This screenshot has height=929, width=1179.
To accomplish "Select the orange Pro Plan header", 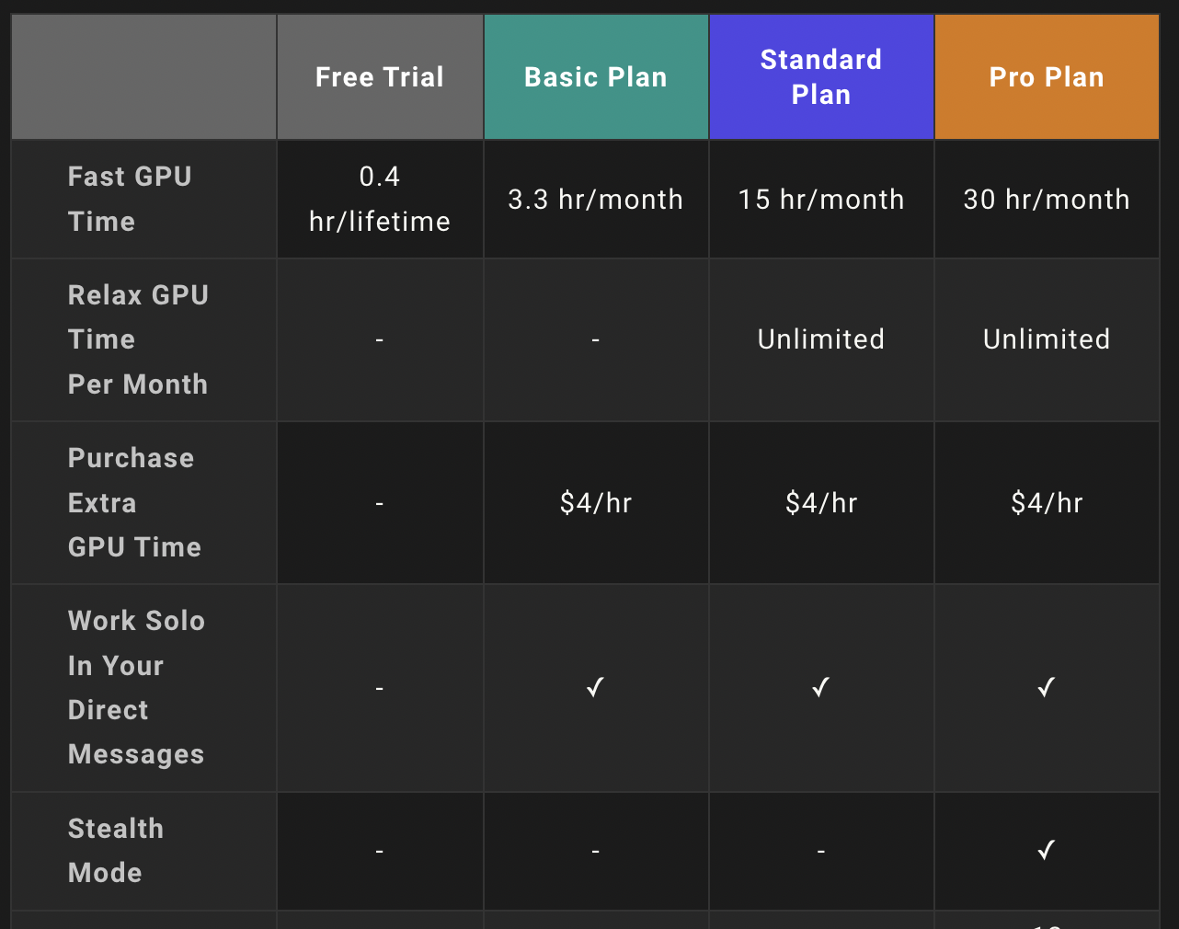I will (x=1047, y=77).
